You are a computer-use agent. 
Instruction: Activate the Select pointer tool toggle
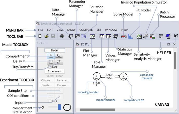tap(51, 56)
